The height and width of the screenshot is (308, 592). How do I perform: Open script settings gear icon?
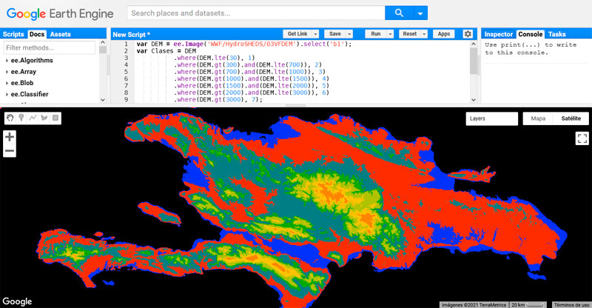tap(468, 34)
